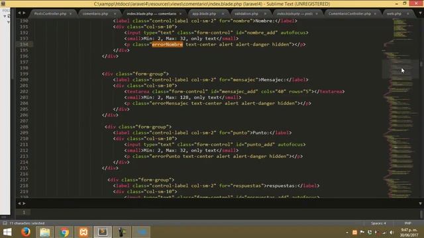Open the blue app icon on taskbar
Screen dimensions: 424x238
(x=141, y=232)
